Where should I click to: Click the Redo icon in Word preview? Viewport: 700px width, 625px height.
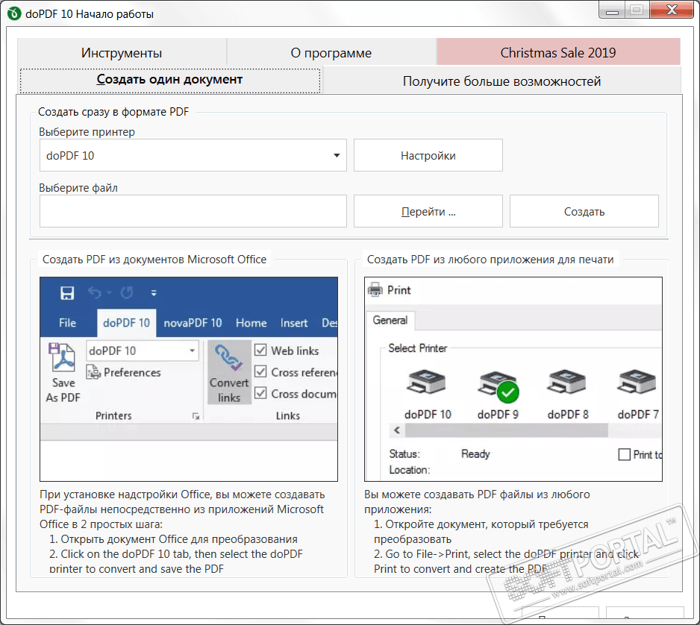click(127, 292)
